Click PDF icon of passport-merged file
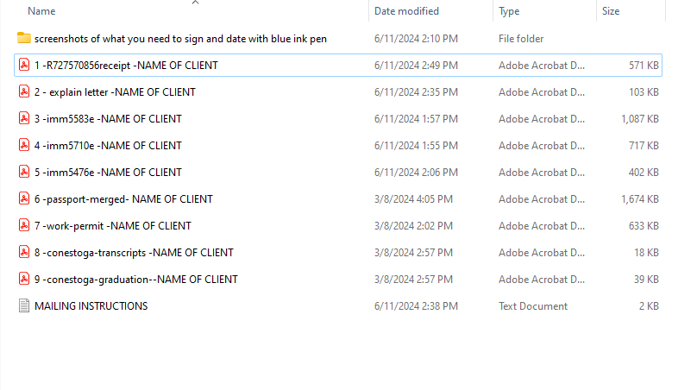Screen dimensions: 697x390 (x=24, y=199)
